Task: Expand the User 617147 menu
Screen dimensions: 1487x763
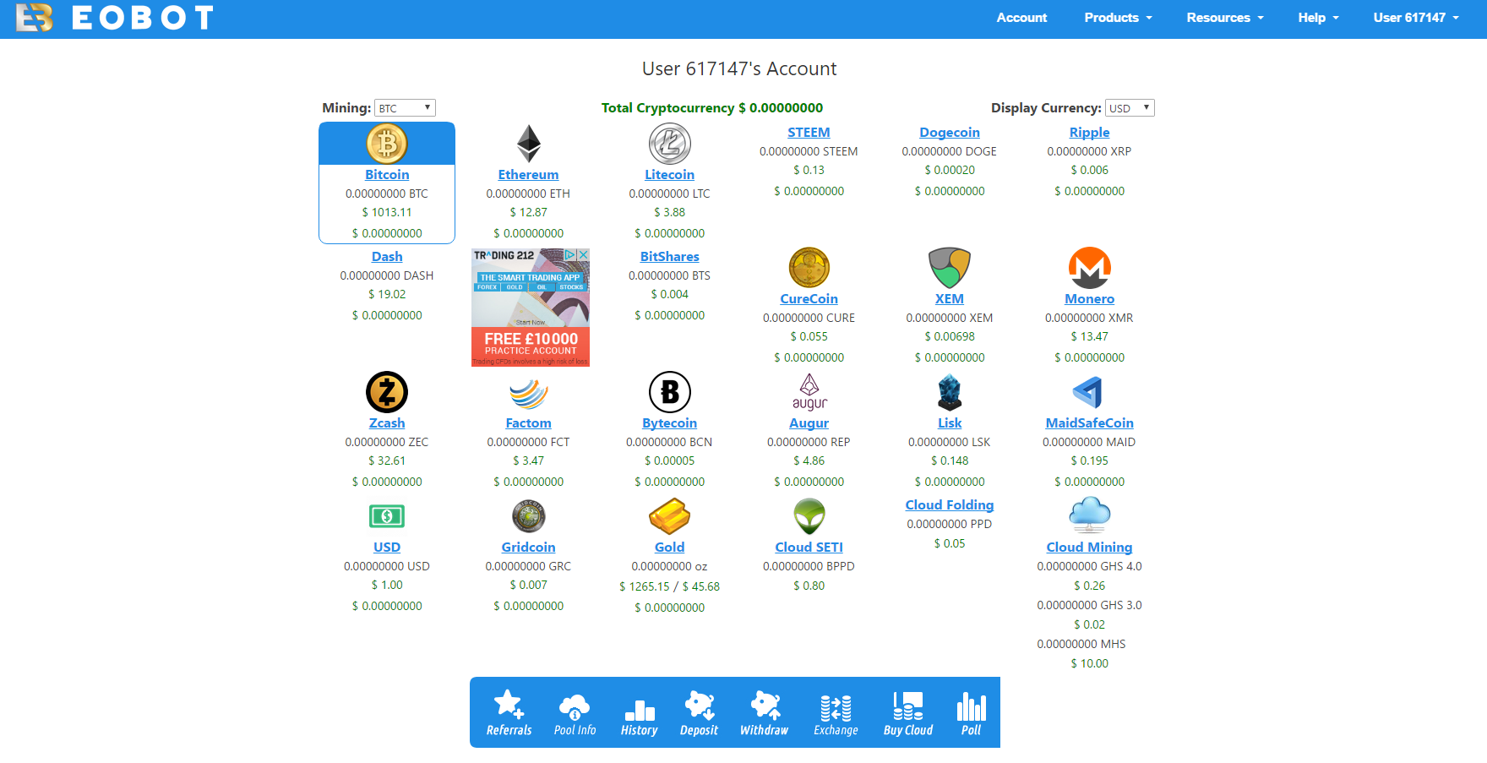Action: coord(1416,18)
